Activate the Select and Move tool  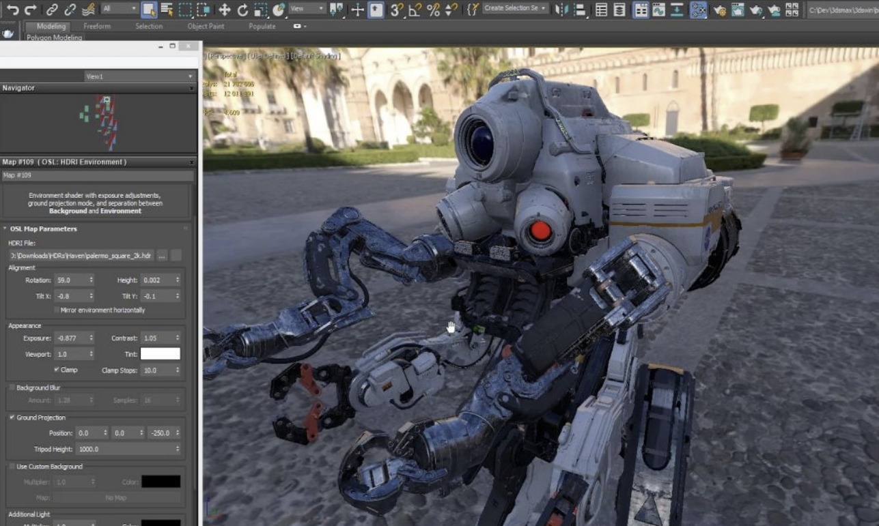[x=224, y=10]
